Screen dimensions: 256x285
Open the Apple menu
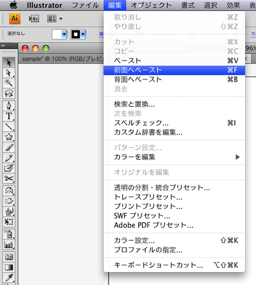pyautogui.click(x=14, y=5)
